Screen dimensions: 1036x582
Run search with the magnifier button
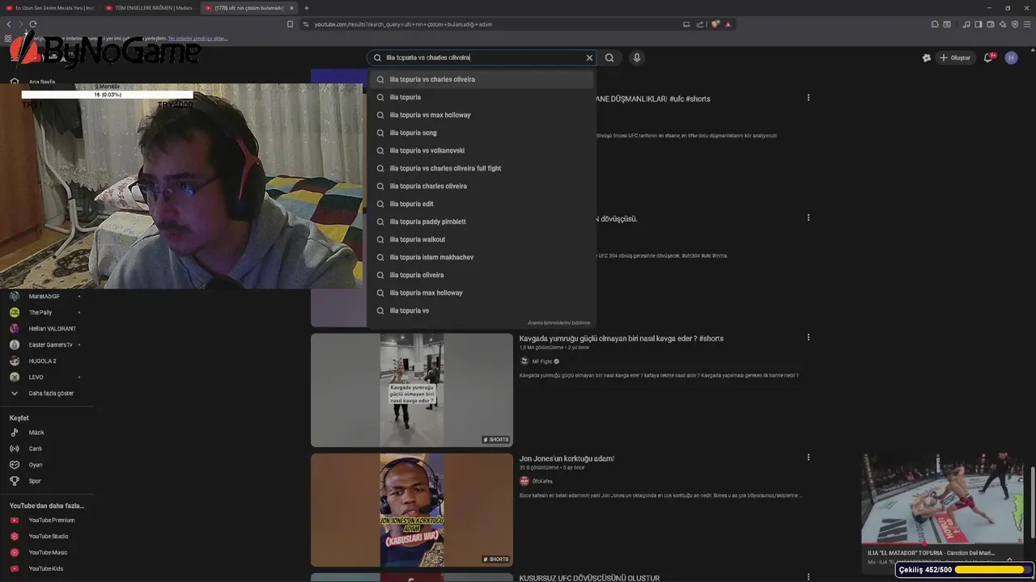pos(609,57)
